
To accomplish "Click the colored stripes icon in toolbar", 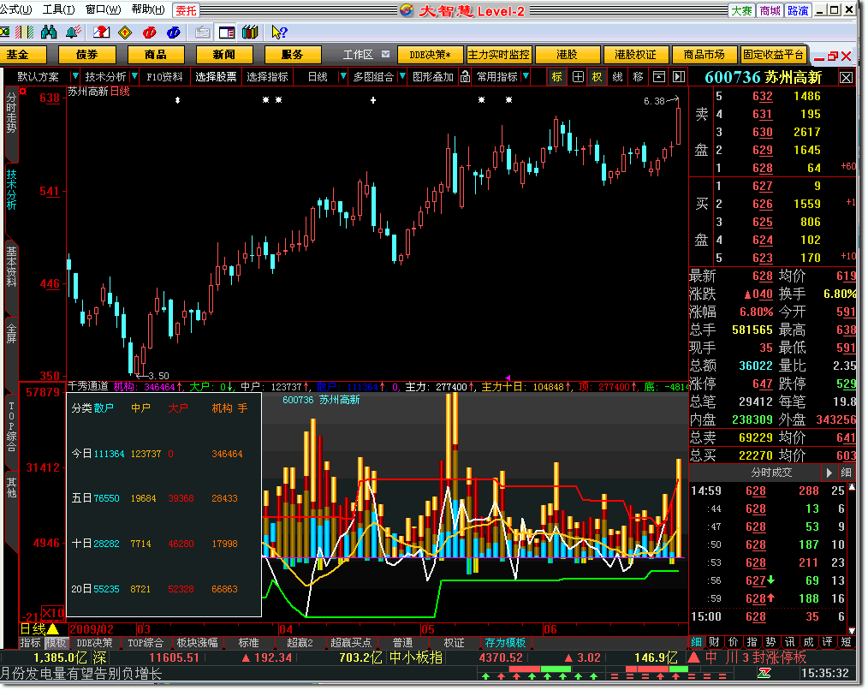I will click(24, 33).
